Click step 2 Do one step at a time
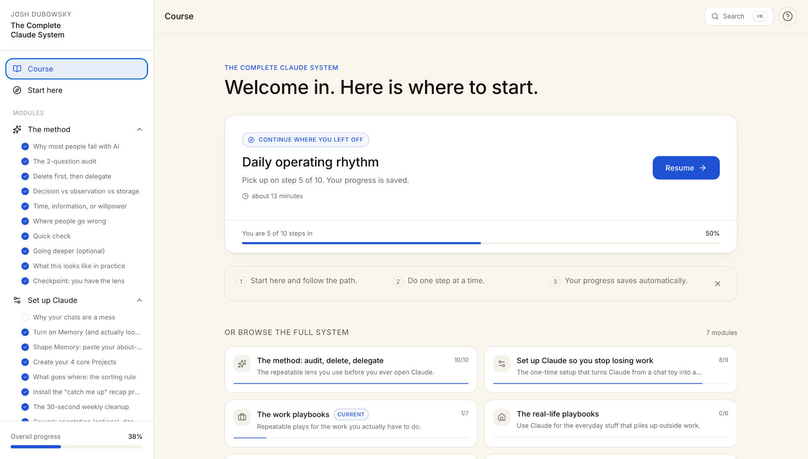Screen dimensions: 808x459 439,281
